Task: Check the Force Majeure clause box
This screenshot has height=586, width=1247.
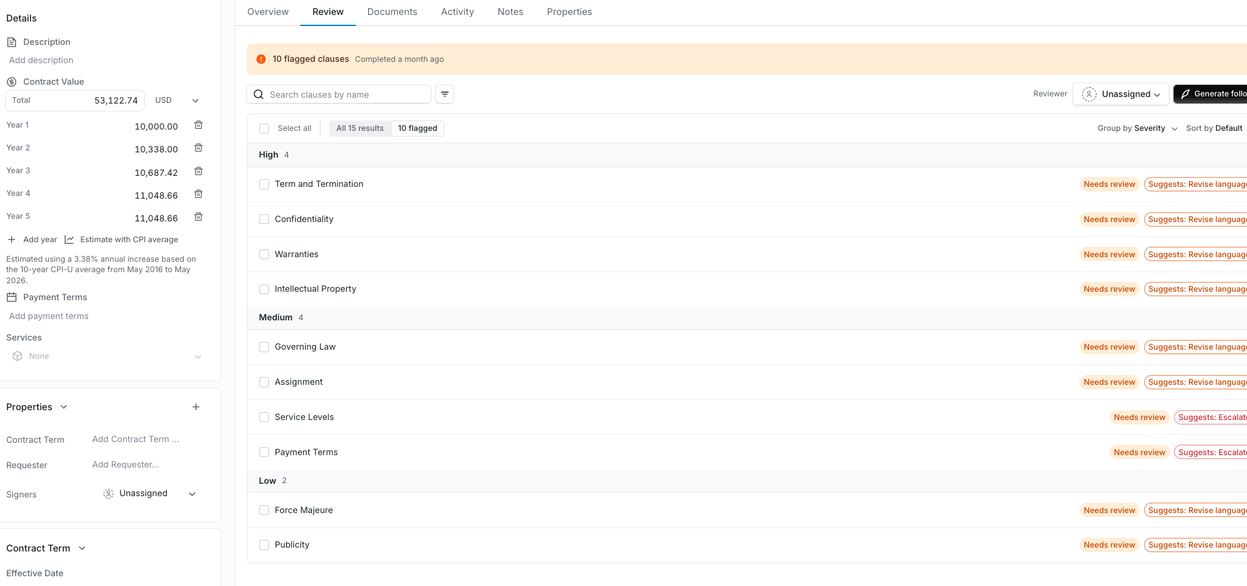Action: click(x=265, y=510)
